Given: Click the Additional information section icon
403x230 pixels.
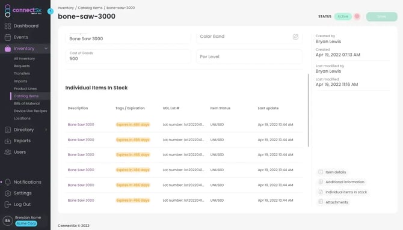Looking at the screenshot, I should coord(321,182).
